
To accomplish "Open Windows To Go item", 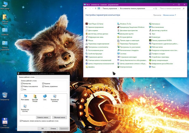I will 124,24.
